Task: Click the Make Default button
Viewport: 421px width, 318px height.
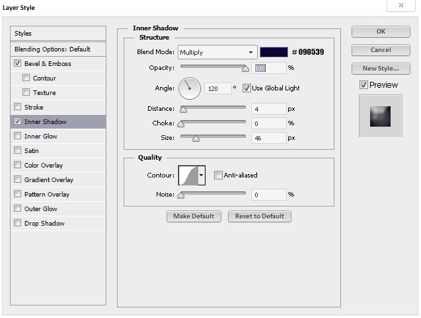Action: click(194, 216)
